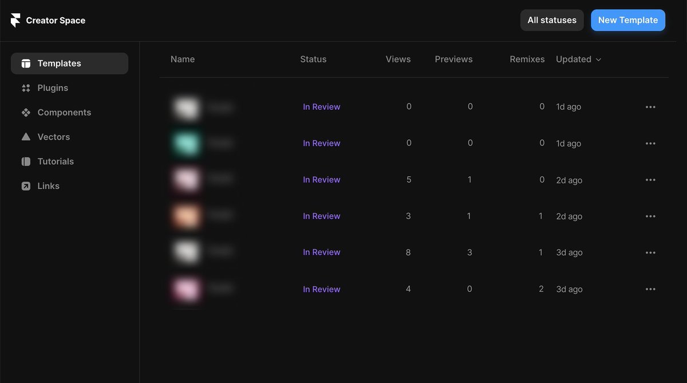The width and height of the screenshot is (687, 383).
Task: Click the Framer logo icon
Action: click(15, 20)
